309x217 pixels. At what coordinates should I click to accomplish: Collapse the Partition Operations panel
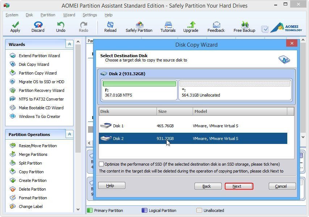point(69,134)
